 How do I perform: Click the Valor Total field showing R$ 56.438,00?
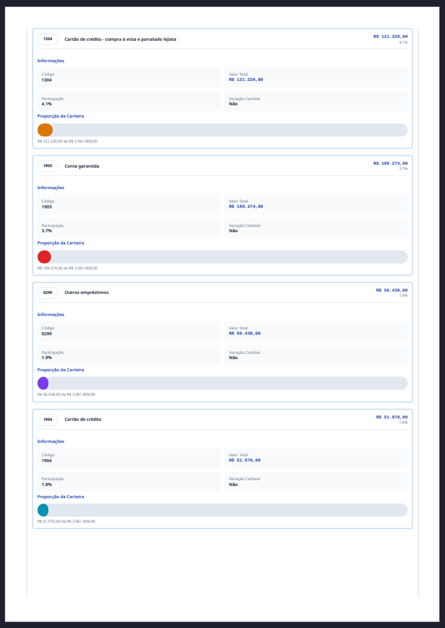(x=316, y=331)
